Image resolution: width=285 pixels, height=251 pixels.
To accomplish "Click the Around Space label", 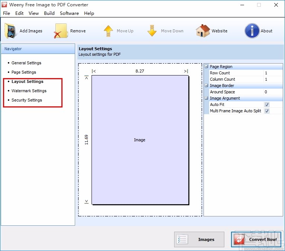I will click(222, 92).
